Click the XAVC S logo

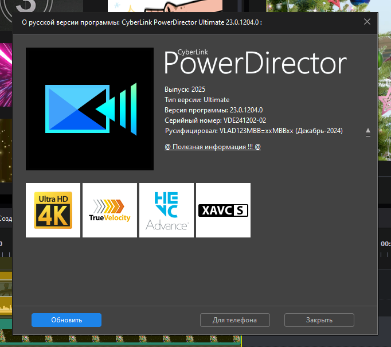click(x=223, y=210)
